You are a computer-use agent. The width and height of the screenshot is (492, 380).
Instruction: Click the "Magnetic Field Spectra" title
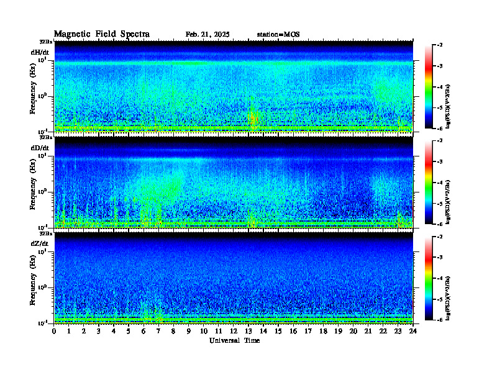pyautogui.click(x=102, y=34)
